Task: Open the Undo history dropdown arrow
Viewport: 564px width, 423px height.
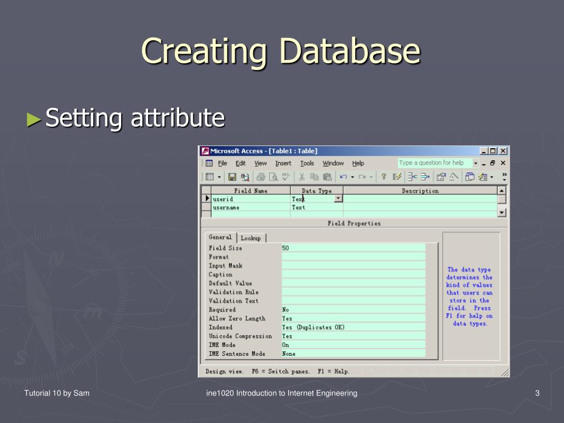Action: click(352, 177)
